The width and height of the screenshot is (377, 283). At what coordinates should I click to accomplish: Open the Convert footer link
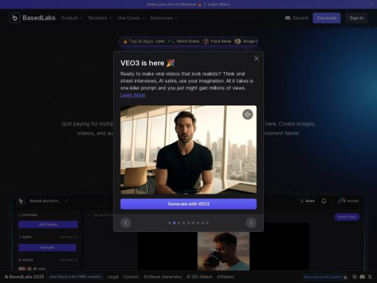(131, 277)
